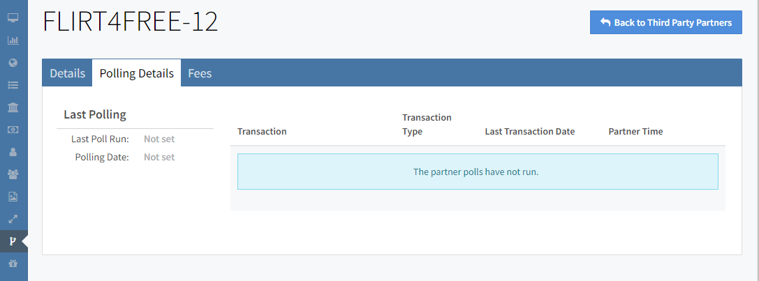Open the bar chart reports icon
Viewport: 759px width, 281px height.
tap(13, 40)
